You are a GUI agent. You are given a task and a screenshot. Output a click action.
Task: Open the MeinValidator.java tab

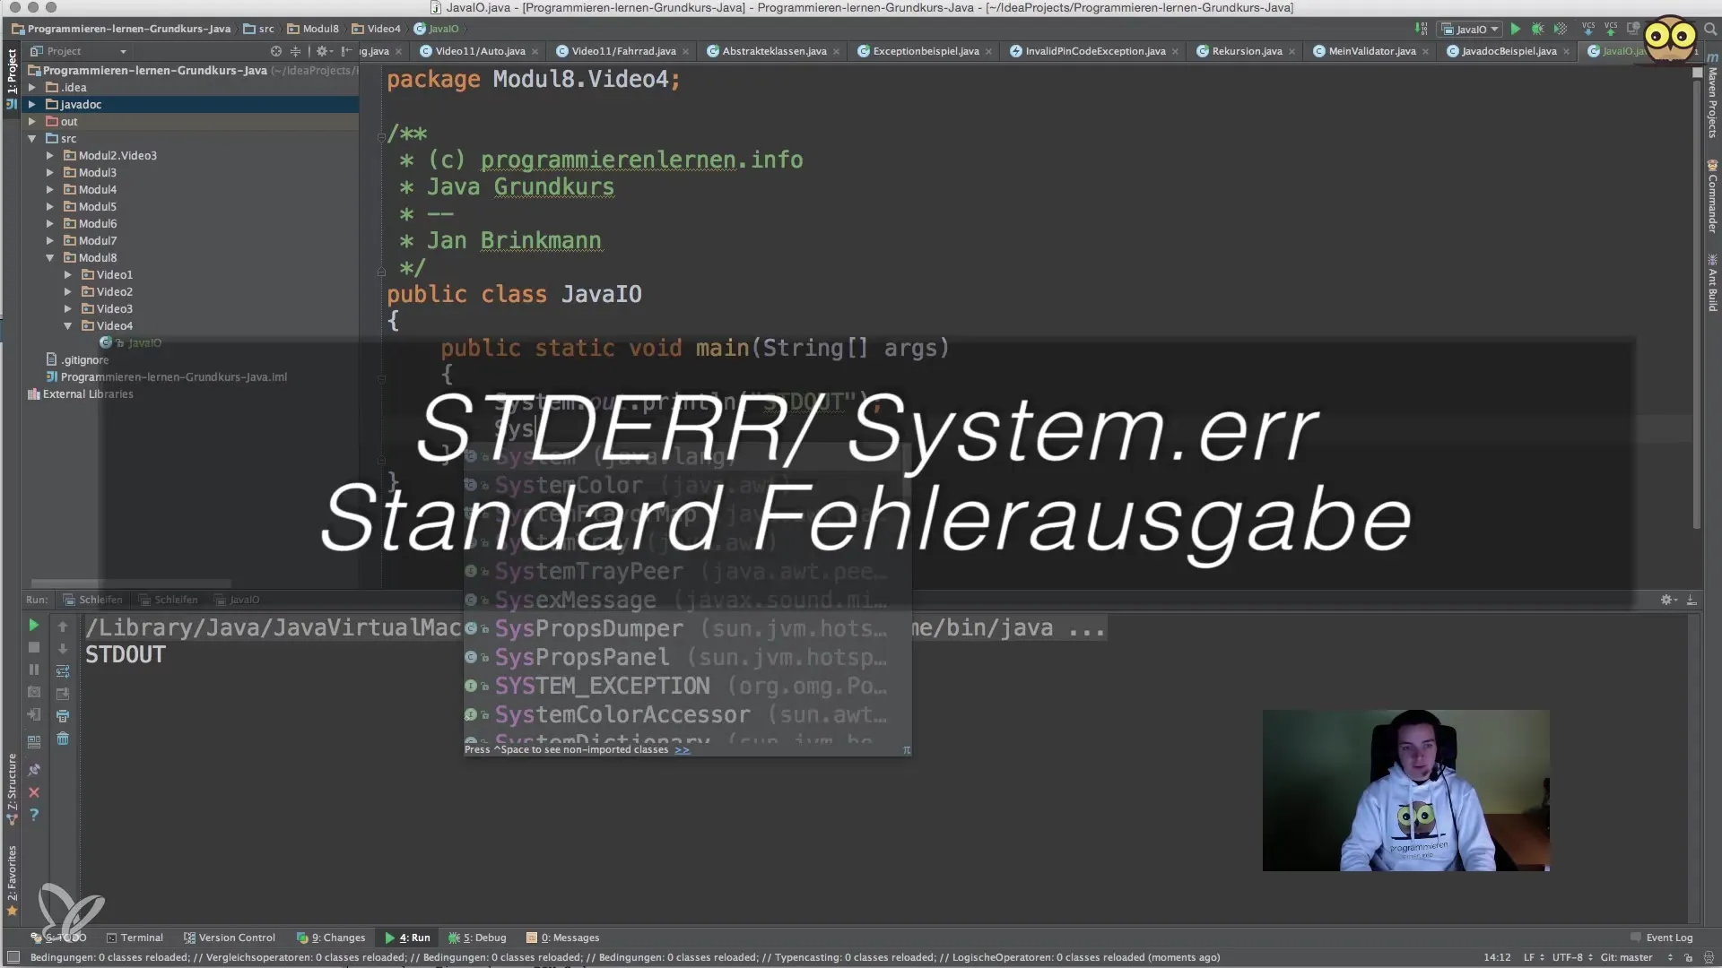(x=1371, y=51)
